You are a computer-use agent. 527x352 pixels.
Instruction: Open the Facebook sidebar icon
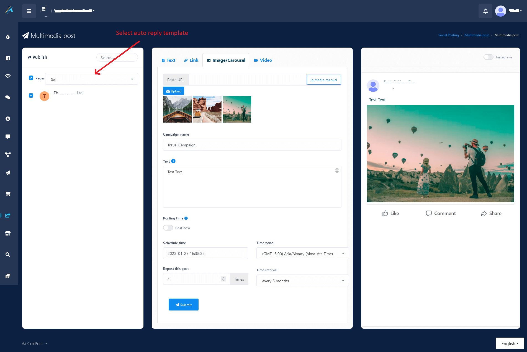tap(8, 58)
